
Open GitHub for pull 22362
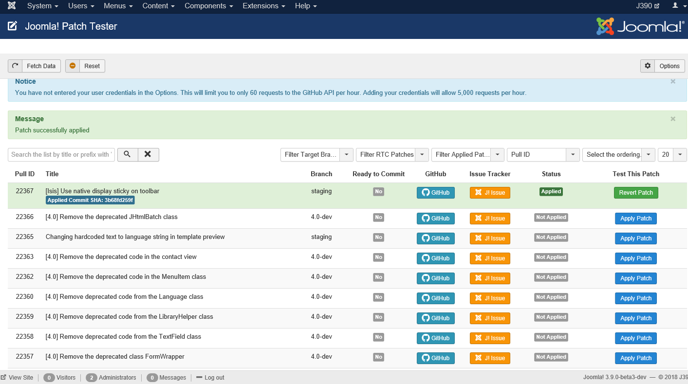pos(436,278)
